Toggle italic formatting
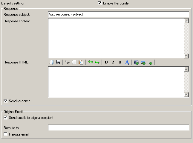193x143 pixels. click(x=113, y=62)
